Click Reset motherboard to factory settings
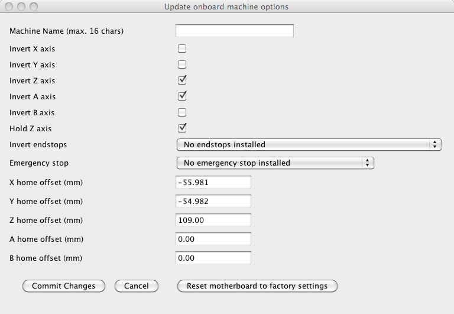Image resolution: width=454 pixels, height=314 pixels. point(257,286)
